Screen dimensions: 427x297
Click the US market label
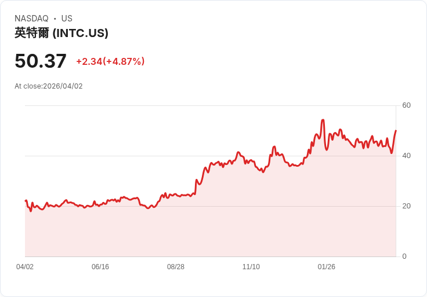(67, 19)
